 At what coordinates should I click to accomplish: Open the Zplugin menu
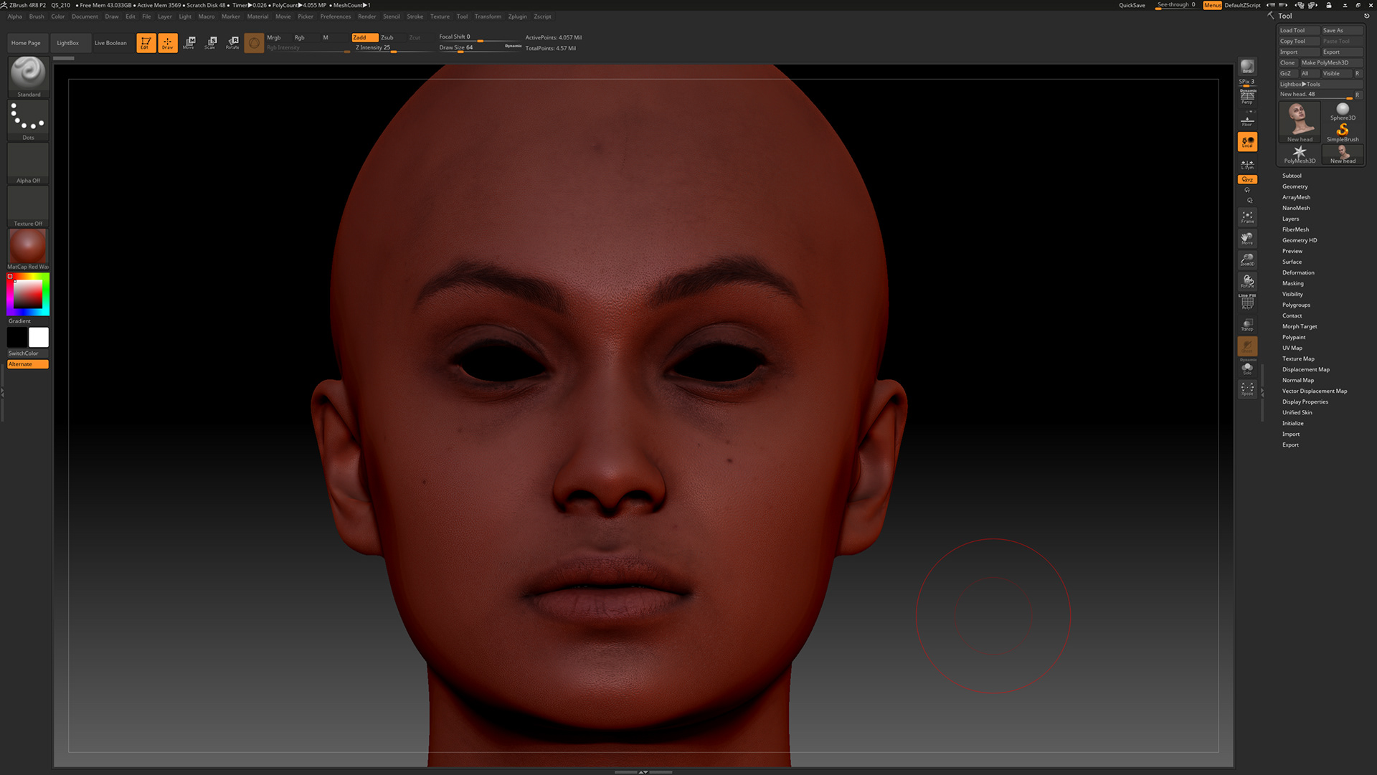point(517,16)
